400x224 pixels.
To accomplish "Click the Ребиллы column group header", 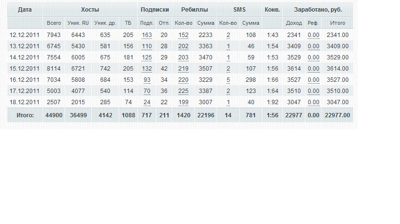I will pyautogui.click(x=194, y=10).
